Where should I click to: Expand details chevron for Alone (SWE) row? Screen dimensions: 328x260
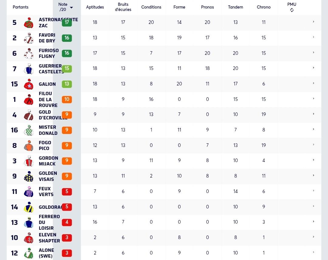point(313,252)
